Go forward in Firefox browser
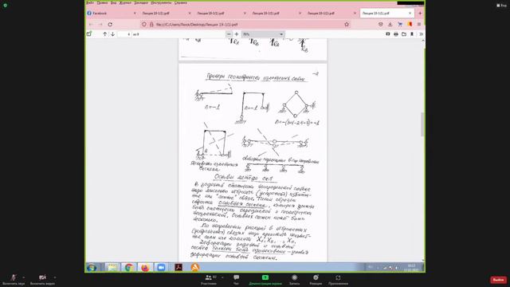This screenshot has width=510, height=287. coord(100,25)
